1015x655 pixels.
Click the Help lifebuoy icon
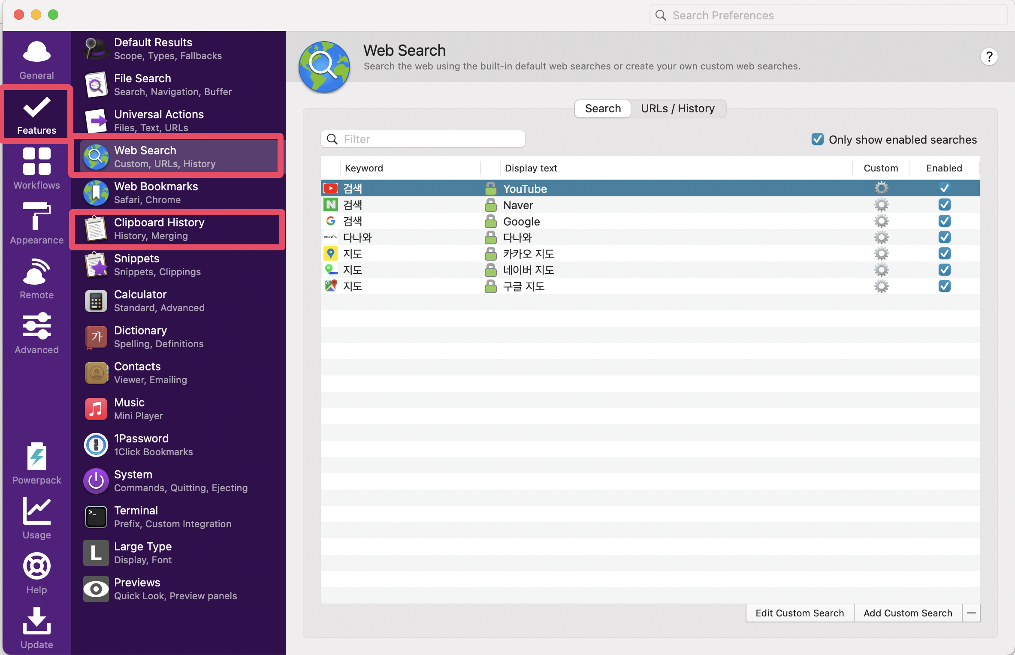click(36, 566)
